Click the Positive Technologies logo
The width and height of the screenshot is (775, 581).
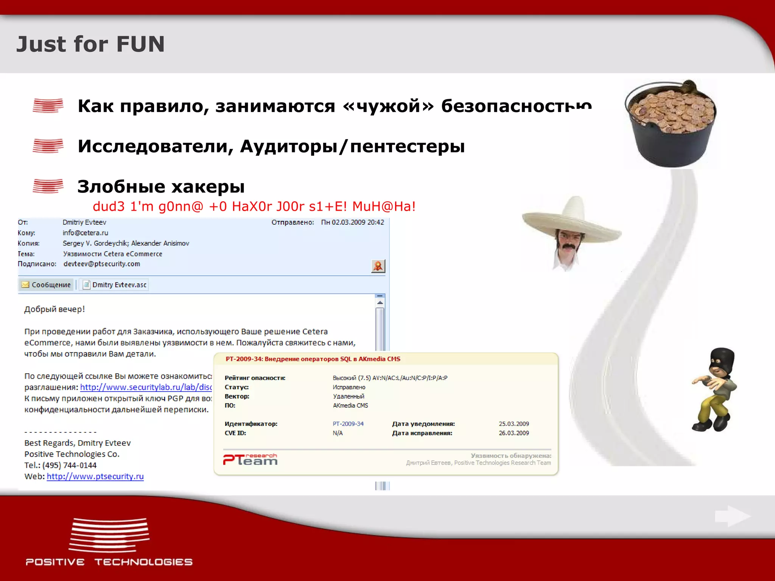109,542
